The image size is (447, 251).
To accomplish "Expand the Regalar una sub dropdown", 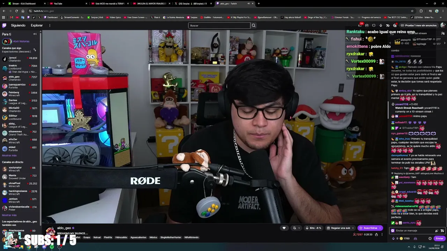I will 340,228.
